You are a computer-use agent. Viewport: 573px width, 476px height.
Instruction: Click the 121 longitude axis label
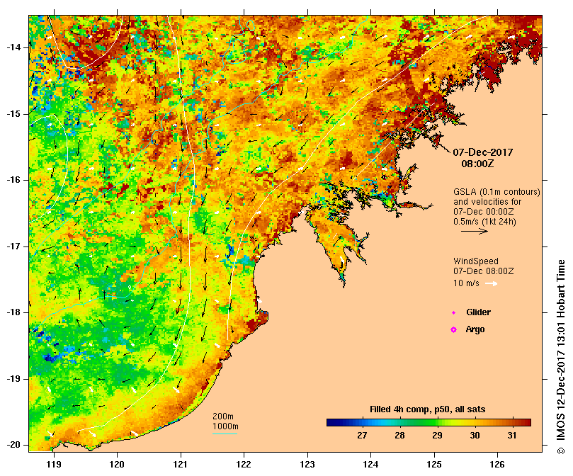(181, 465)
